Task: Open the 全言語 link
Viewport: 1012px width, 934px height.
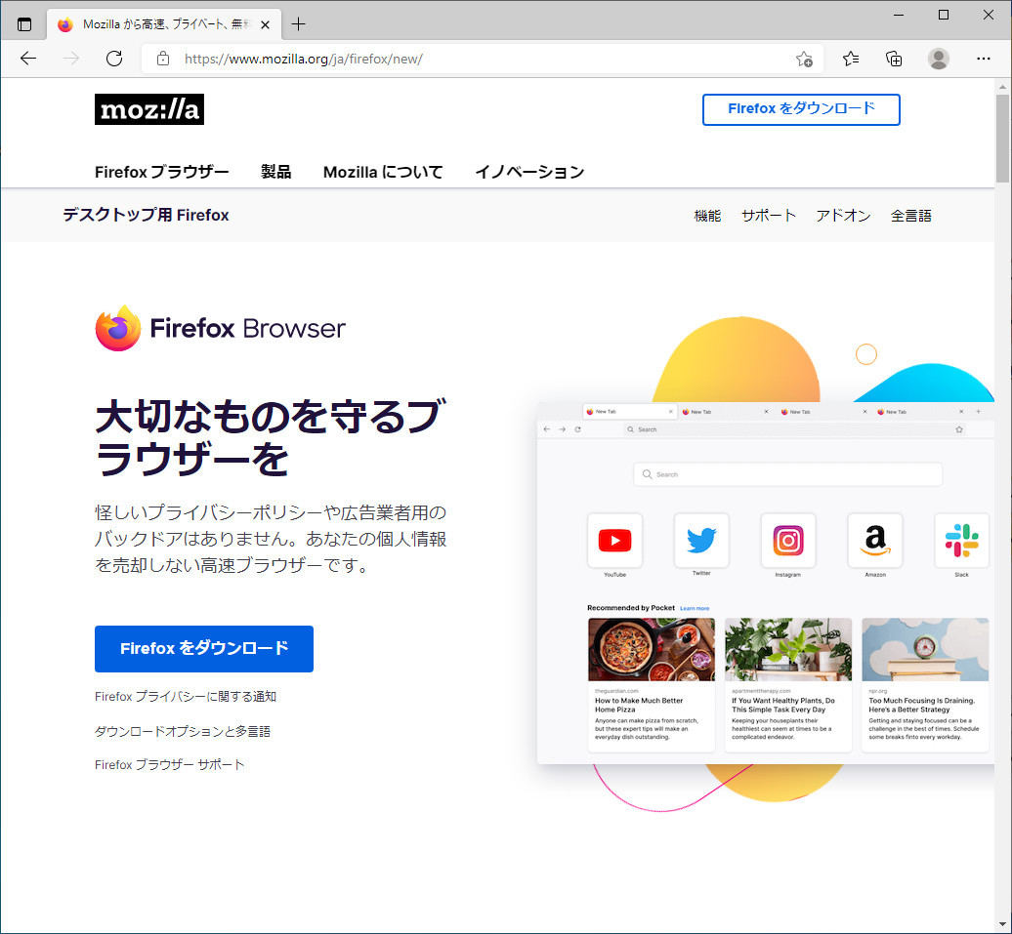Action: click(x=911, y=216)
